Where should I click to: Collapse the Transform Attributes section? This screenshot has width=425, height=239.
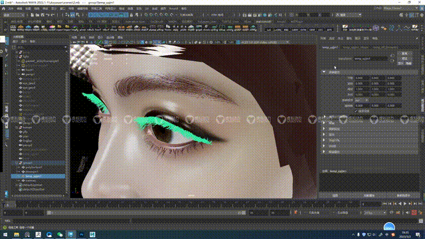[324, 72]
